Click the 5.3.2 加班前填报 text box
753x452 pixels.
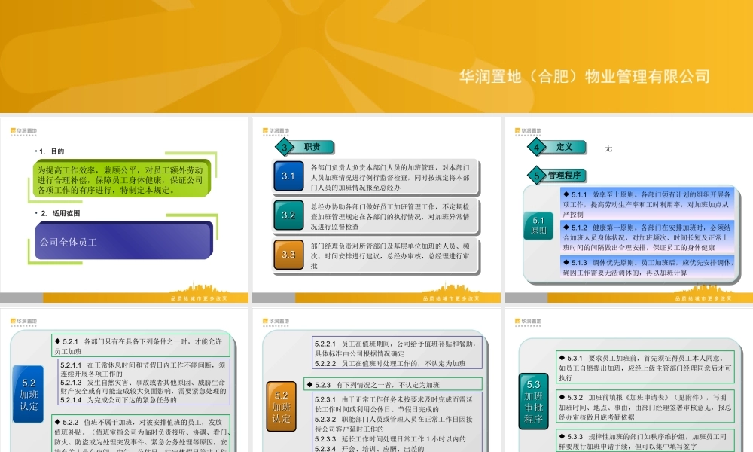(645, 407)
